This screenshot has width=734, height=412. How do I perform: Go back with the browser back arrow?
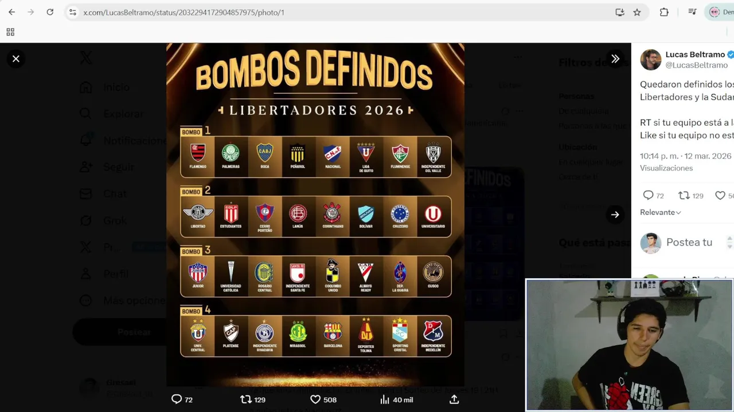11,12
